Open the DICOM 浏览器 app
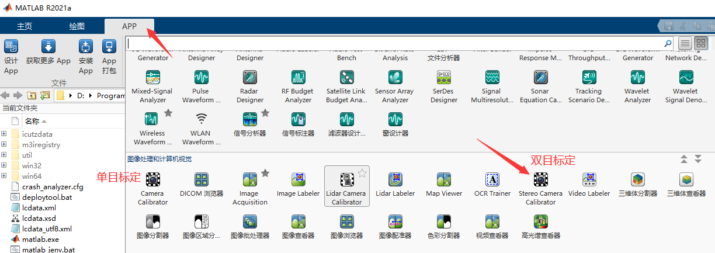 pyautogui.click(x=202, y=184)
